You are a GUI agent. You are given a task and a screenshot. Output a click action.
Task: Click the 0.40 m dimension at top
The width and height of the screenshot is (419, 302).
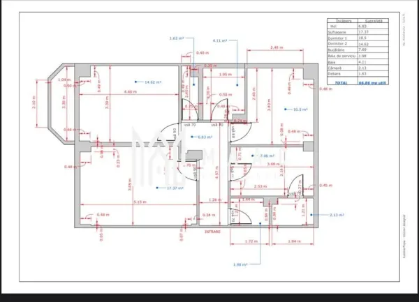(x=203, y=53)
